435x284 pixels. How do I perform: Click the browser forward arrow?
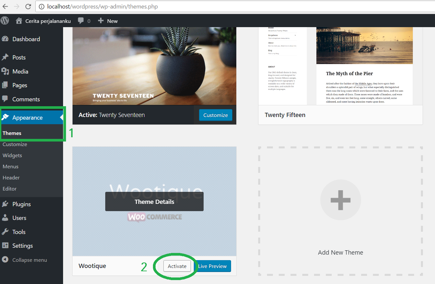point(17,7)
